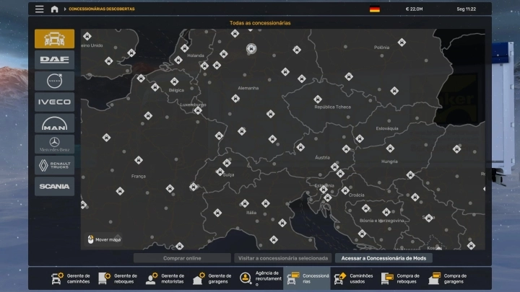Select dealer marker in Polônia top right

(402, 42)
